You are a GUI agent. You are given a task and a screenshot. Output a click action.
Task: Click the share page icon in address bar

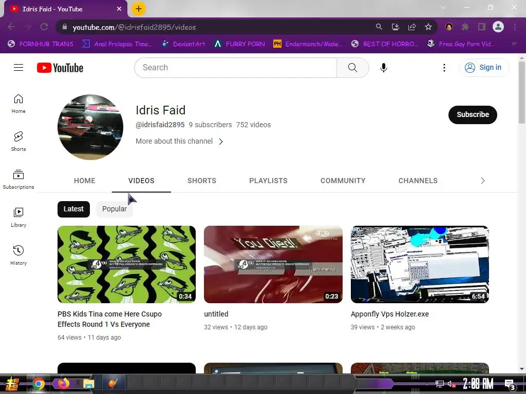click(x=411, y=27)
